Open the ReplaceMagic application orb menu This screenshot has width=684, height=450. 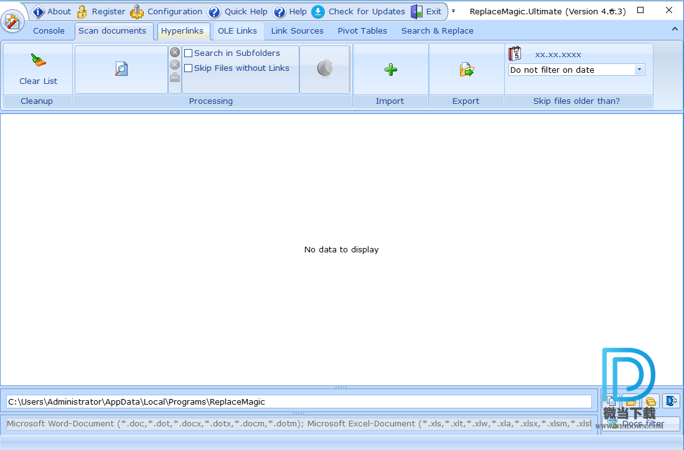coord(12,21)
